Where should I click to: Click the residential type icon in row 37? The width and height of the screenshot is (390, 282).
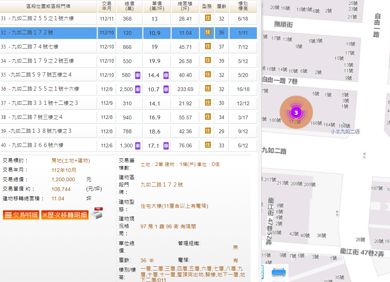pos(208,103)
